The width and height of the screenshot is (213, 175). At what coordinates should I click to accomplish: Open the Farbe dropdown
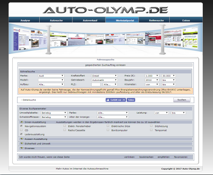pyautogui.click(x=112, y=113)
